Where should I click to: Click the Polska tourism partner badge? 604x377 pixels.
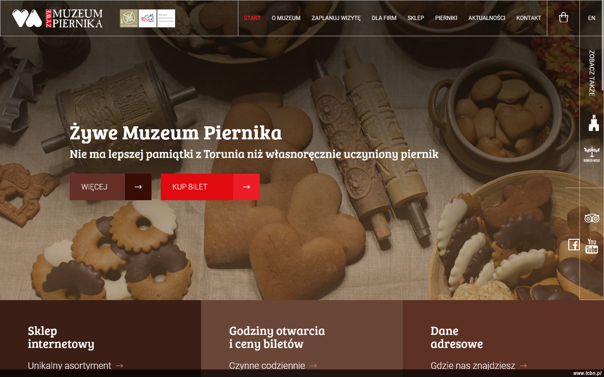[147, 18]
